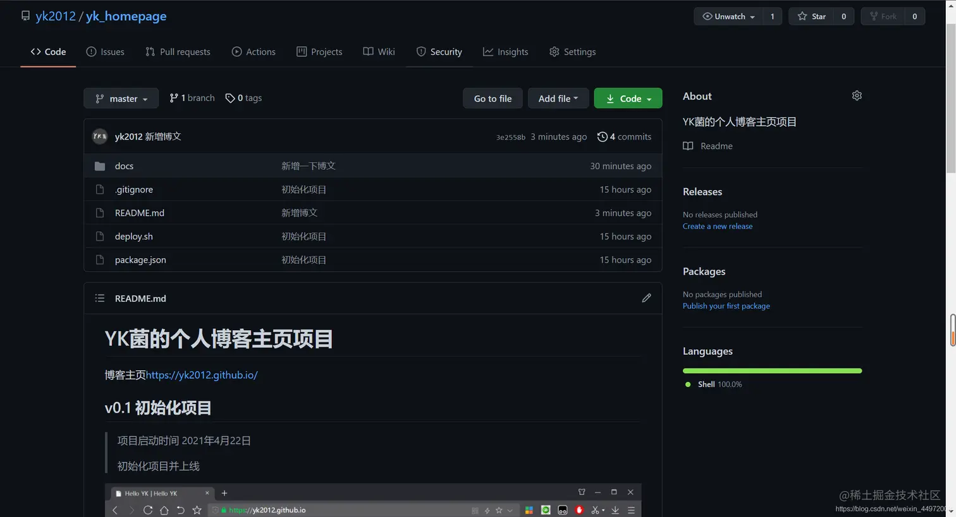956x517 pixels.
Task: Open the Readme link in About
Action: (716, 146)
